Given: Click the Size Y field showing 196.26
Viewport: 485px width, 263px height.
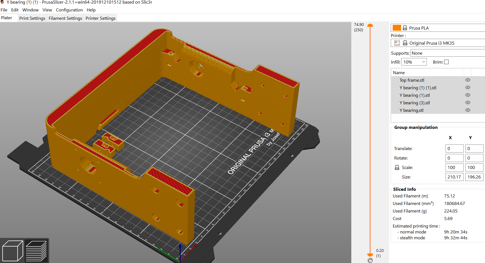Looking at the screenshot, I should click(x=474, y=177).
